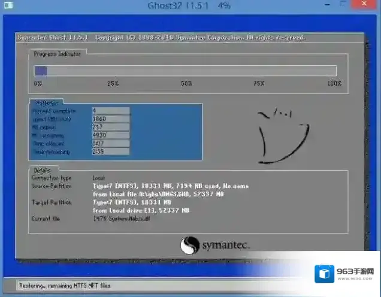This screenshot has height=297, width=381.
Task: Click the Restoring status bar message
Action: (65, 286)
